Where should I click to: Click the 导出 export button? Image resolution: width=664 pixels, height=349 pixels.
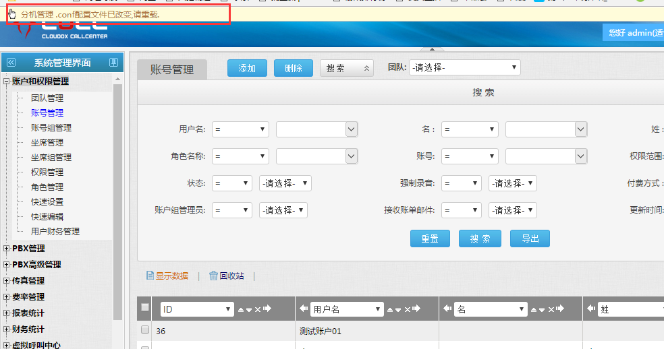point(530,239)
